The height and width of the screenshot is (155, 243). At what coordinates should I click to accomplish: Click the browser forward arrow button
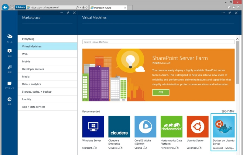(x=12, y=7)
